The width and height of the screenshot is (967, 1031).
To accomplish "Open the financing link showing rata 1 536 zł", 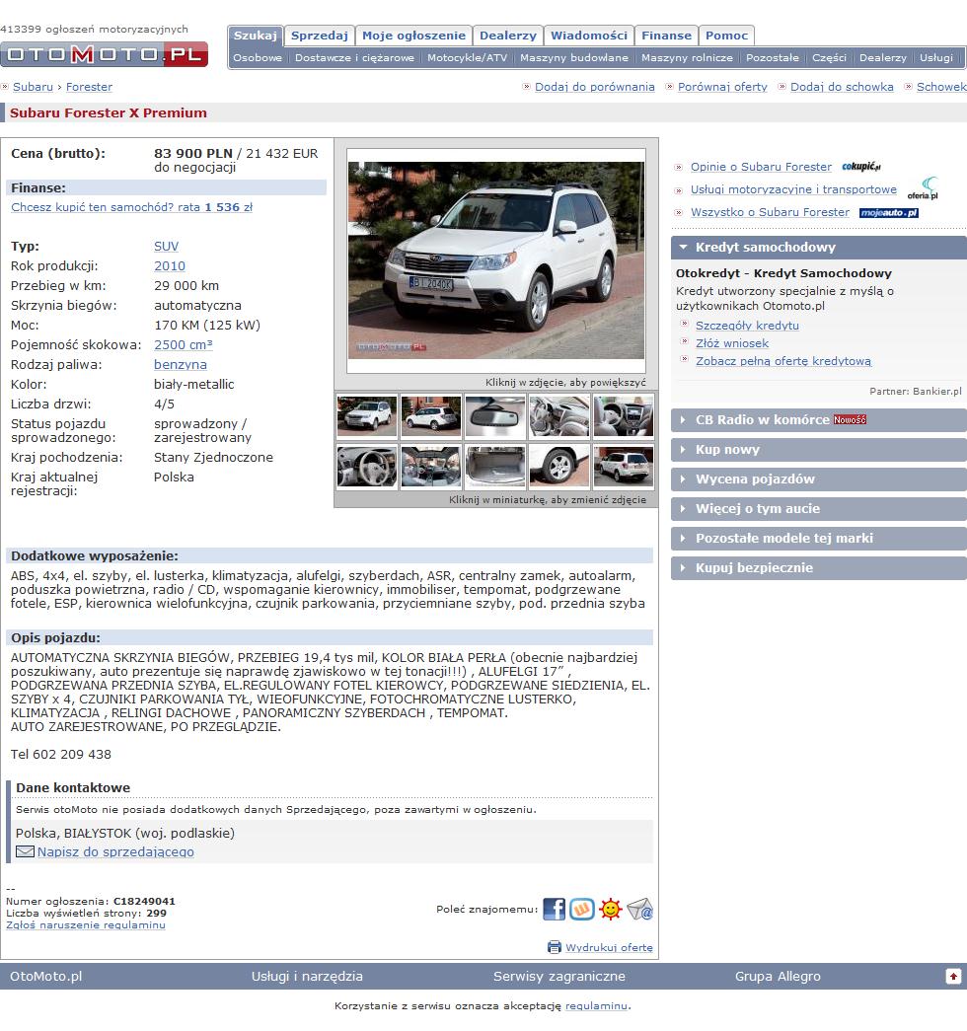I will click(131, 207).
